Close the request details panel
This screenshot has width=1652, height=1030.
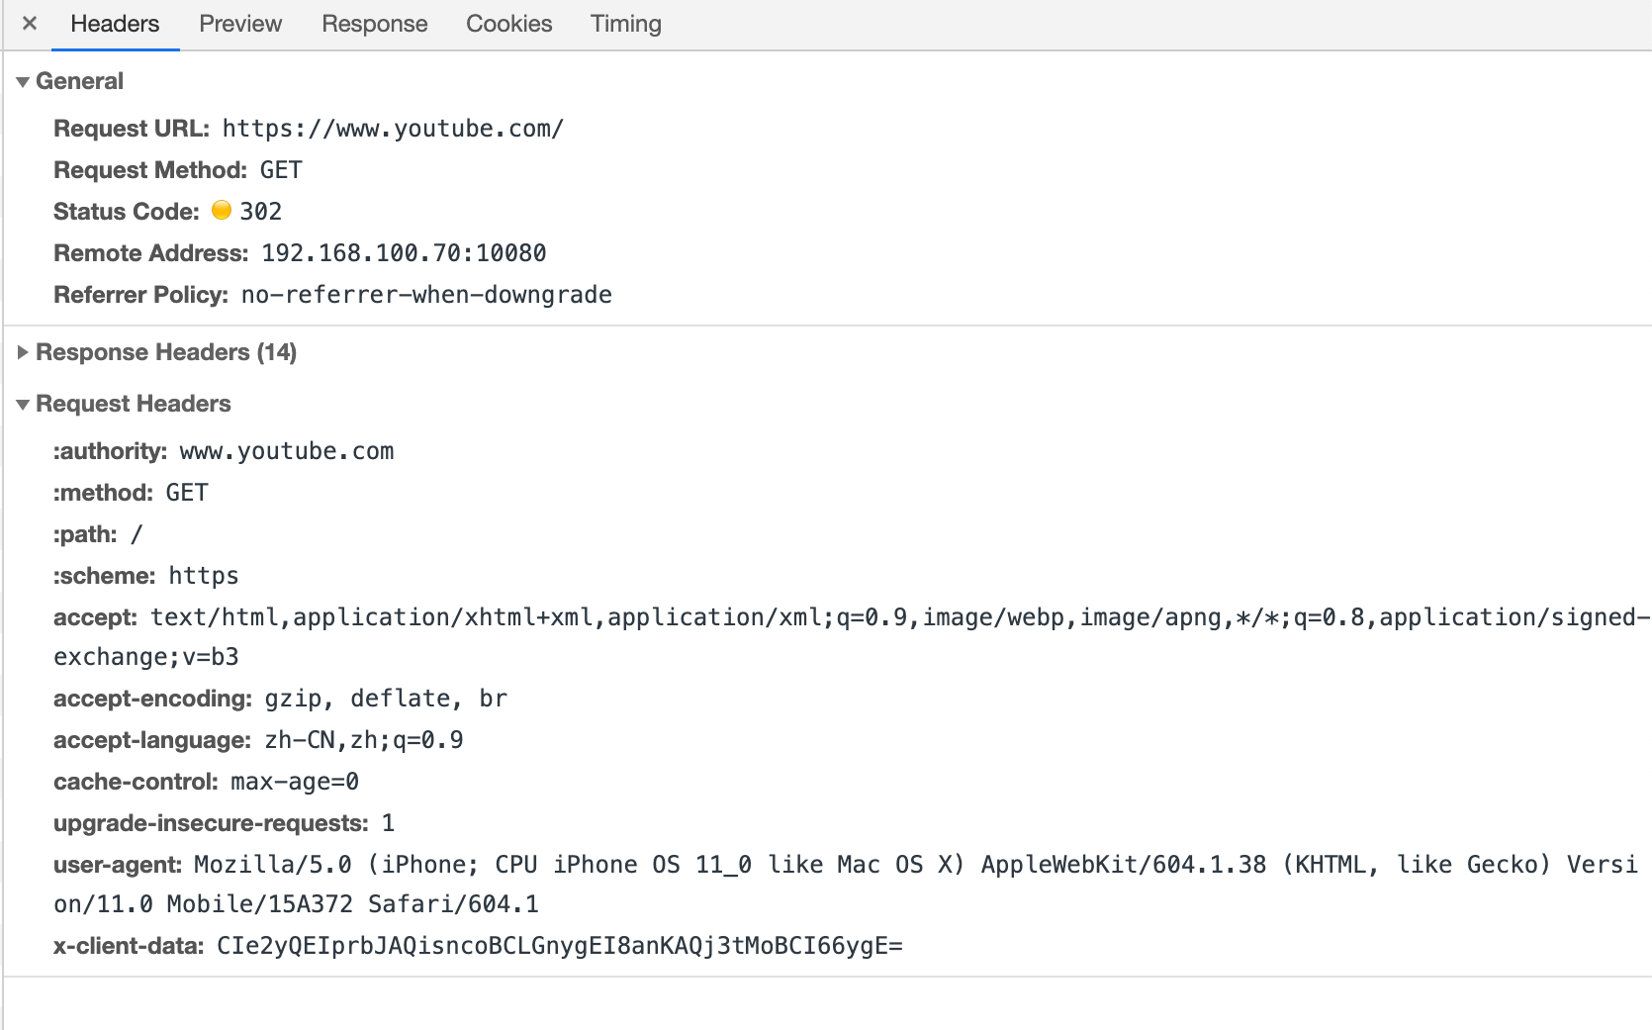click(30, 23)
